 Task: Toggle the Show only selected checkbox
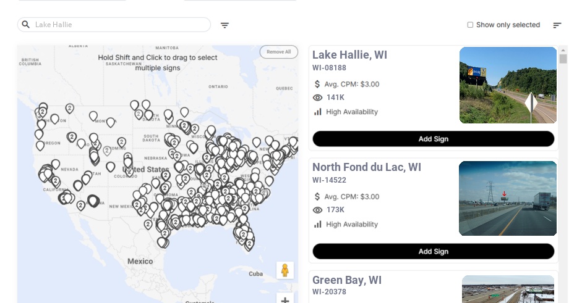[470, 25]
